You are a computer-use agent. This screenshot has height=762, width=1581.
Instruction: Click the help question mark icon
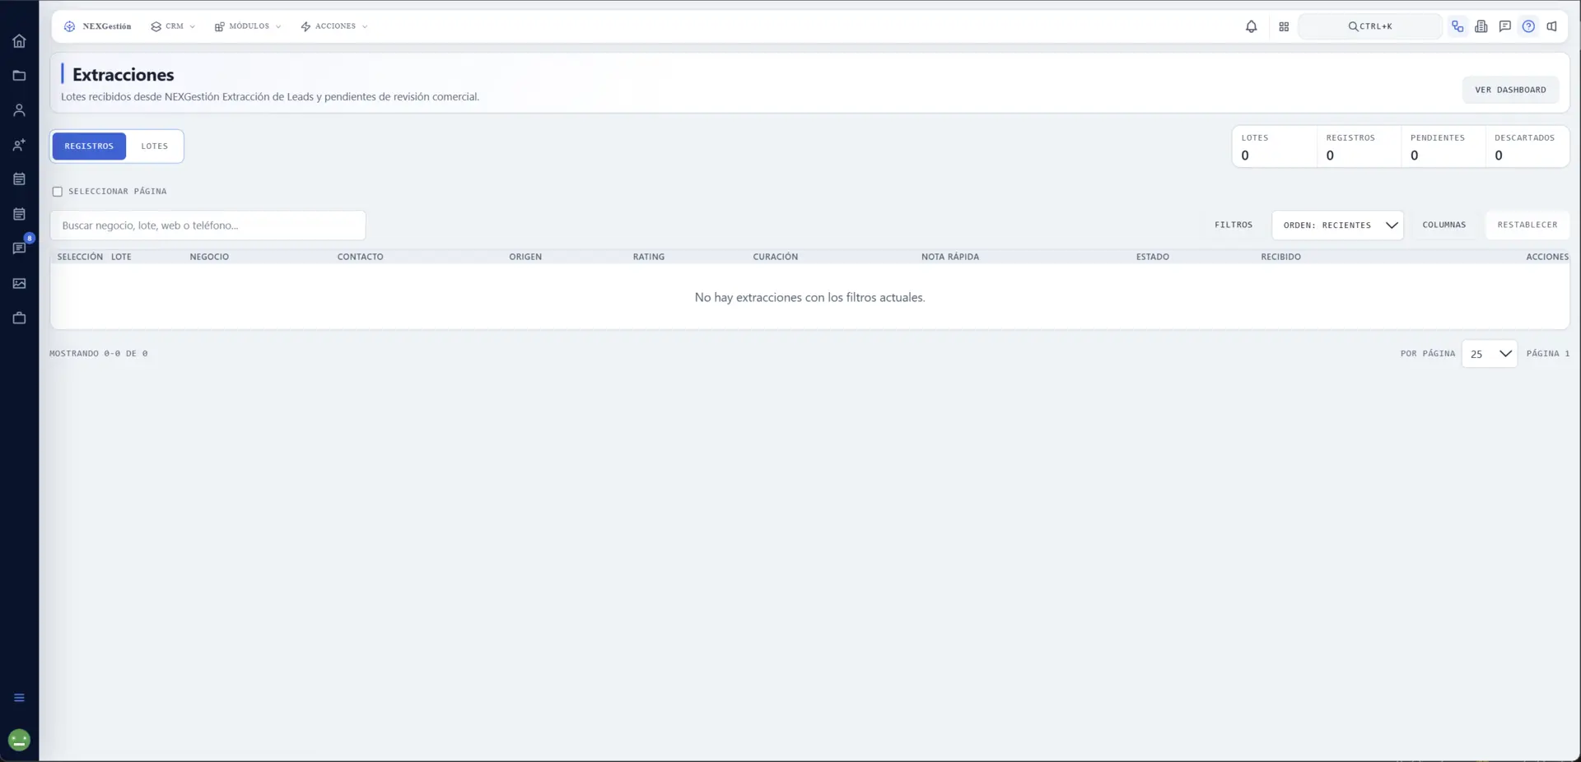click(x=1528, y=26)
